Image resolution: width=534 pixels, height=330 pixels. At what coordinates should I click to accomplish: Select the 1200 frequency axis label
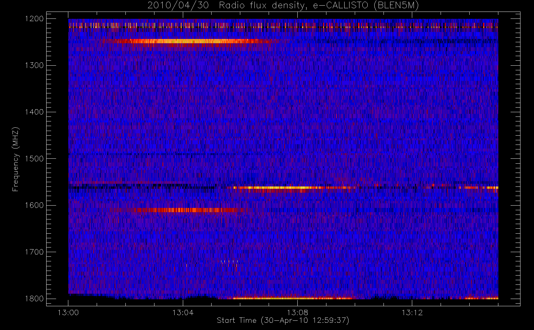(34, 19)
